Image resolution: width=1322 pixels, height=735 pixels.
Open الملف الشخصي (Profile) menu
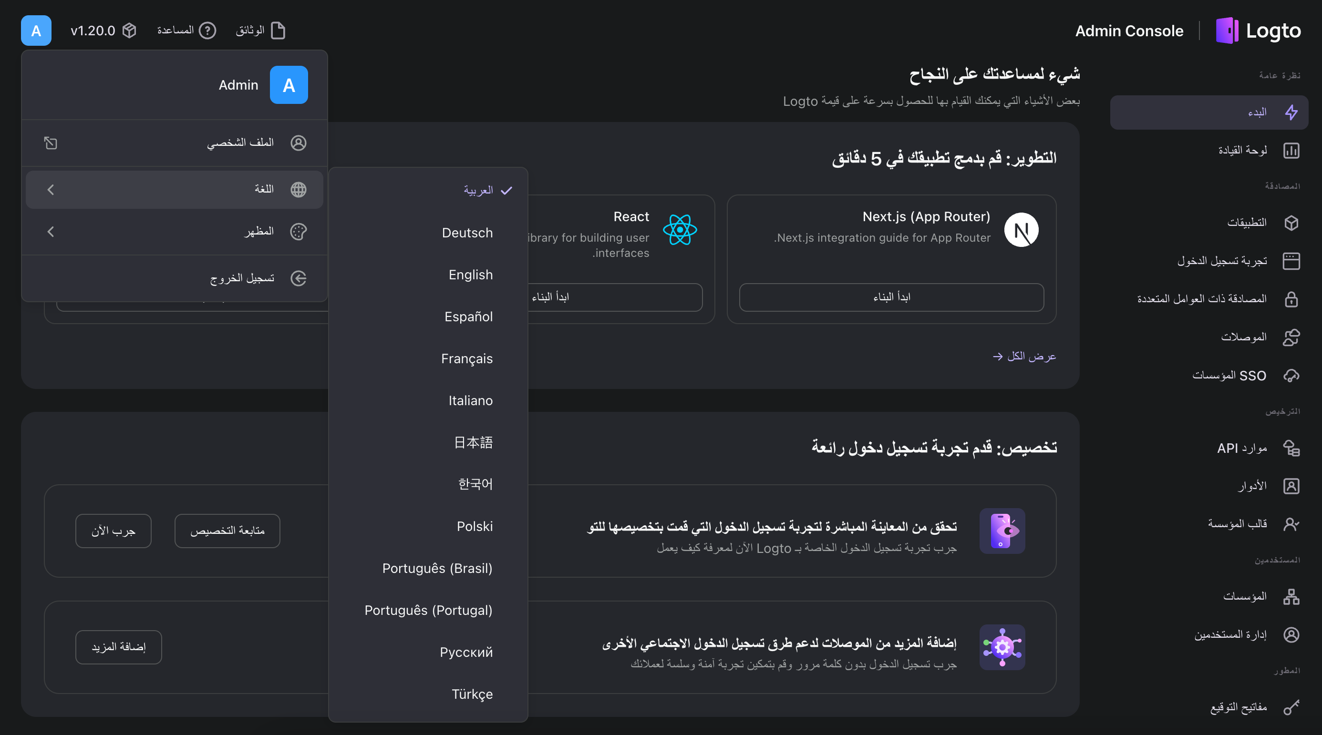click(x=173, y=143)
